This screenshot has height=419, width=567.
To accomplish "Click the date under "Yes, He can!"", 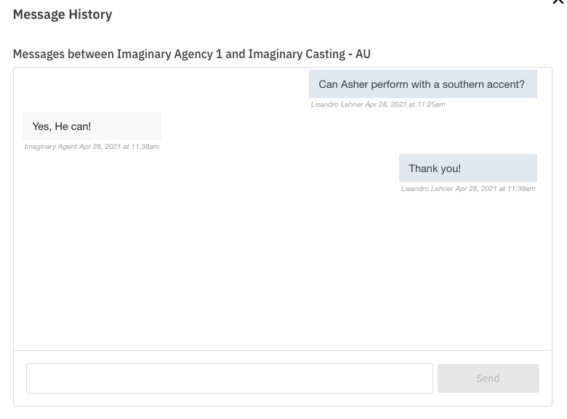I will (x=100, y=147).
